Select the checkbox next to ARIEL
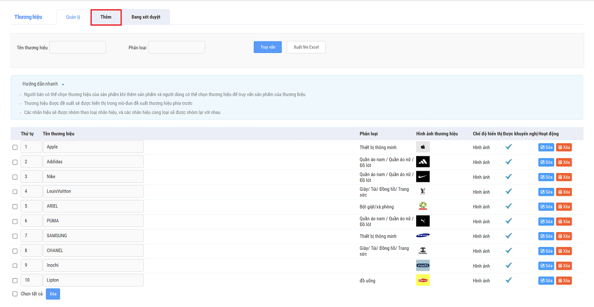 point(15,207)
